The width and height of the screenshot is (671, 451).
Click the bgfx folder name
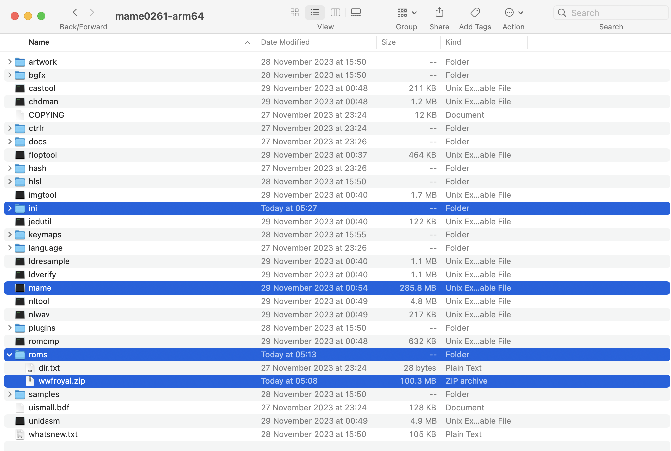[37, 75]
